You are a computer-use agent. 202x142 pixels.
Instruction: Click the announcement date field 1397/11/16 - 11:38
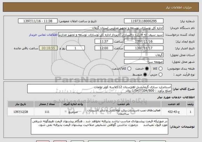(38, 21)
